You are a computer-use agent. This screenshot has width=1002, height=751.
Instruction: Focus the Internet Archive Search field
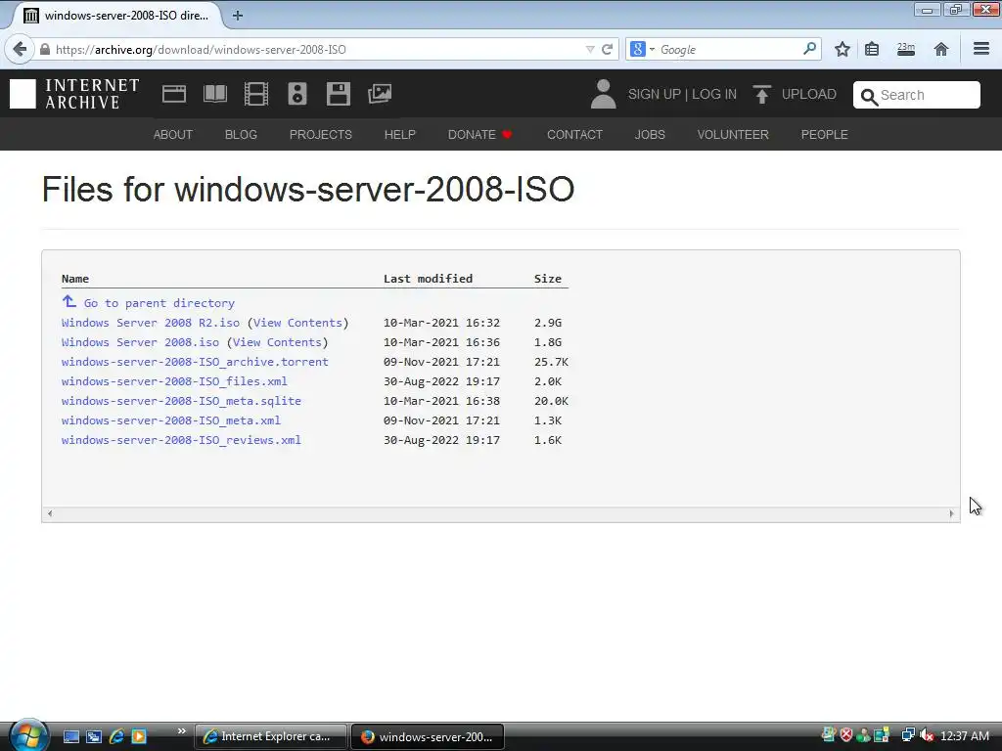(916, 95)
